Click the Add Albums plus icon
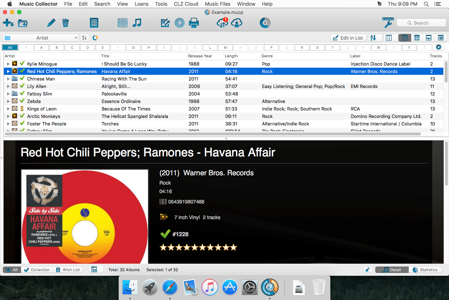The width and height of the screenshot is (449, 300). 8,23
